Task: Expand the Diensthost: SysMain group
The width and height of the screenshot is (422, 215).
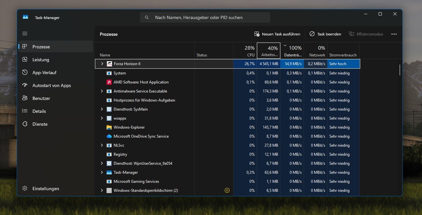Action: (102, 109)
